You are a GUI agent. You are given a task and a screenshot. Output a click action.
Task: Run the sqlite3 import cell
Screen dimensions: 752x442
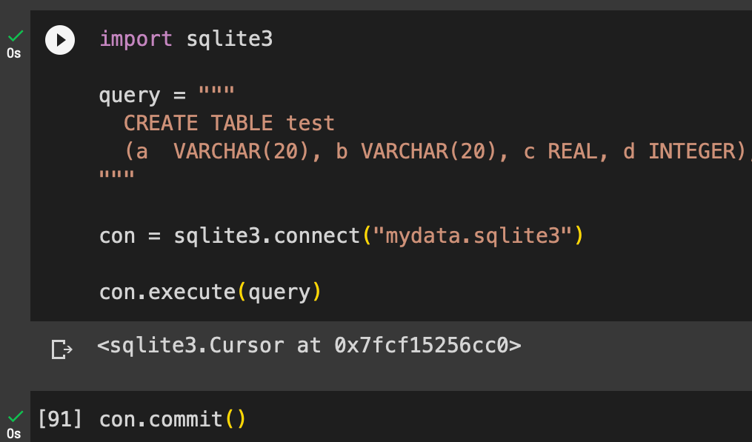click(60, 40)
